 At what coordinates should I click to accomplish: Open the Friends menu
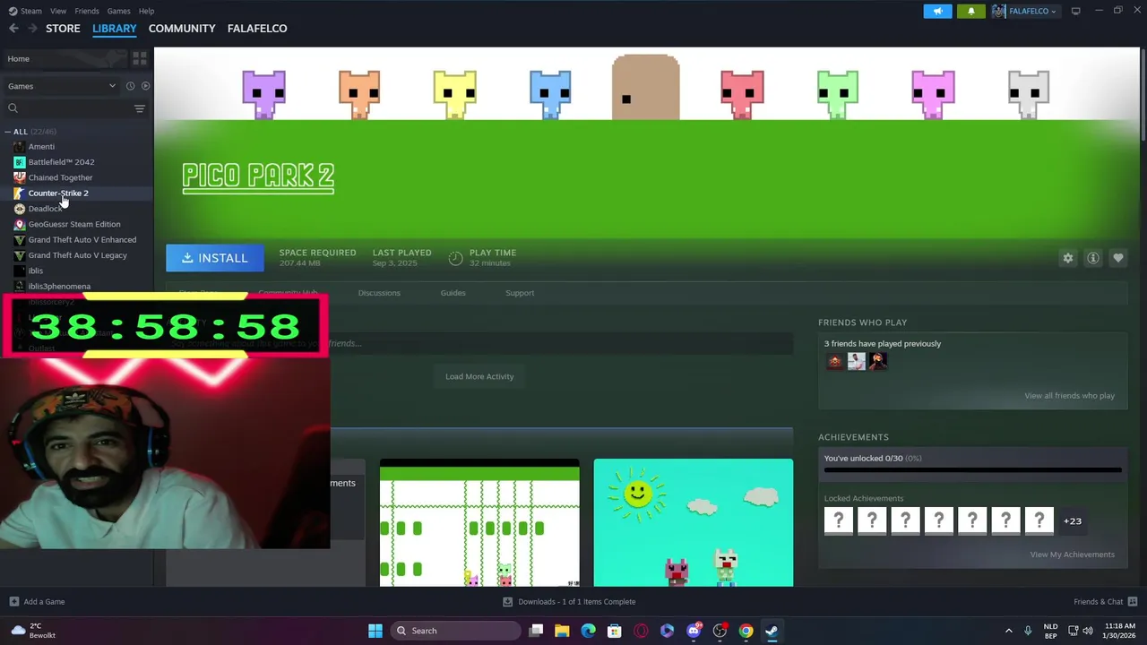point(87,11)
